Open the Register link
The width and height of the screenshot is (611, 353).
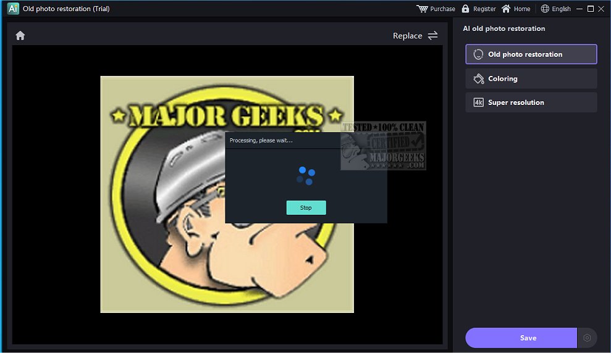[x=484, y=9]
